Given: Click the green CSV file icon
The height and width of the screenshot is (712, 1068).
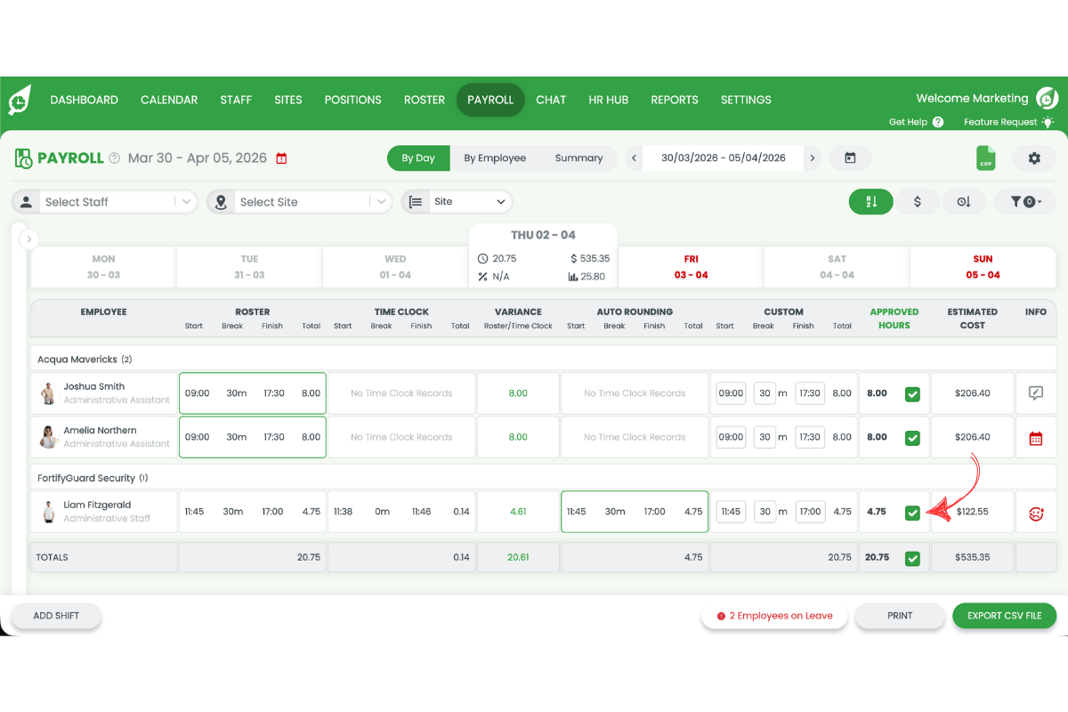Looking at the screenshot, I should tap(986, 158).
